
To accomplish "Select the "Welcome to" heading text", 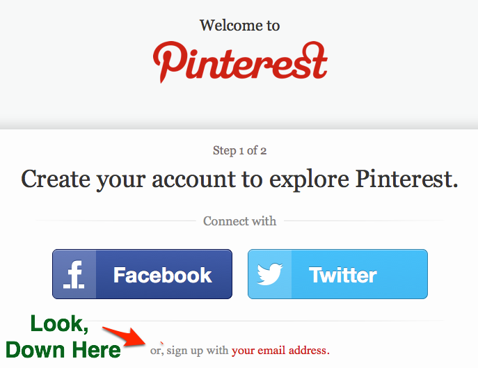I will (x=239, y=26).
